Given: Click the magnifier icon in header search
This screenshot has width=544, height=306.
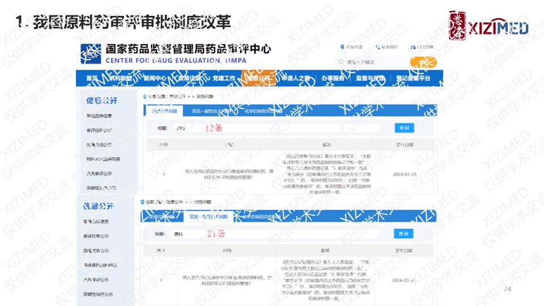Looking at the screenshot, I should click(x=341, y=62).
